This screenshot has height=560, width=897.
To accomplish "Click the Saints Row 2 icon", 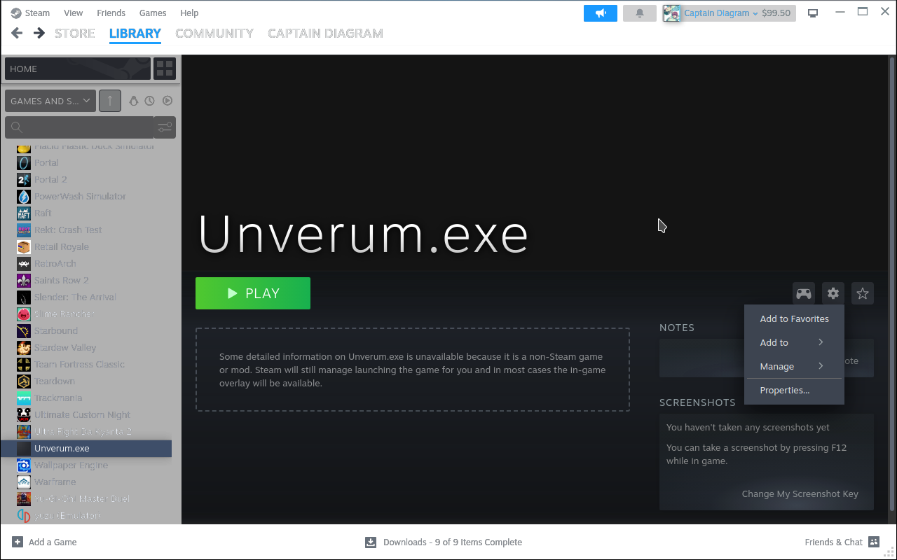I will point(24,280).
